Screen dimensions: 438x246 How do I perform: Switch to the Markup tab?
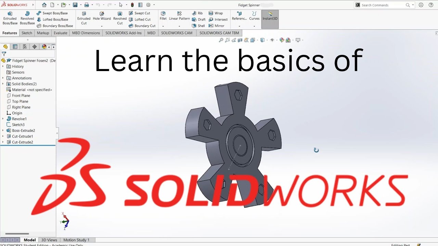(x=43, y=33)
